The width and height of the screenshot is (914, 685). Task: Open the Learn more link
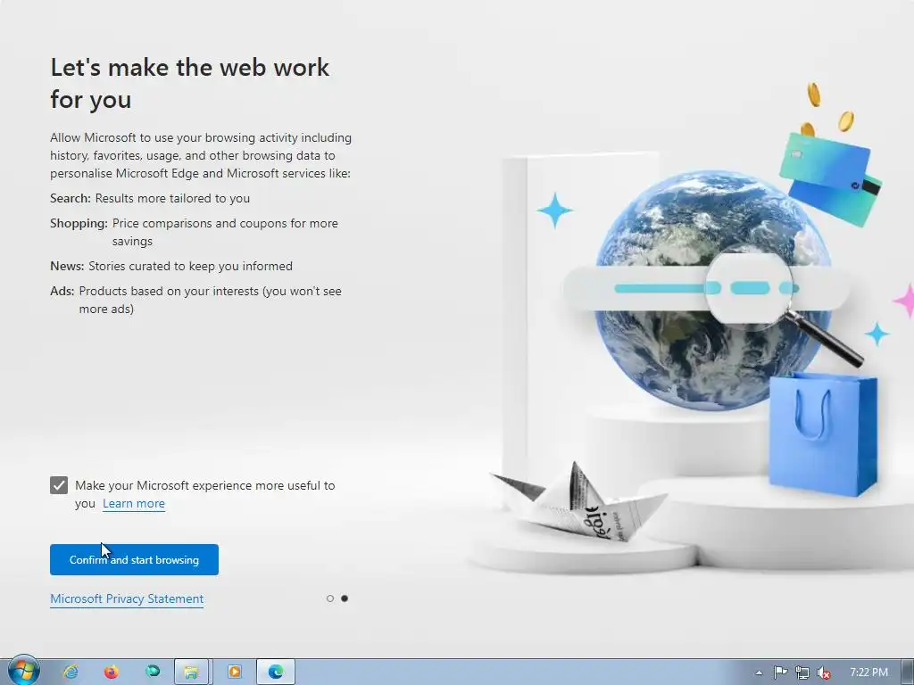coord(134,503)
